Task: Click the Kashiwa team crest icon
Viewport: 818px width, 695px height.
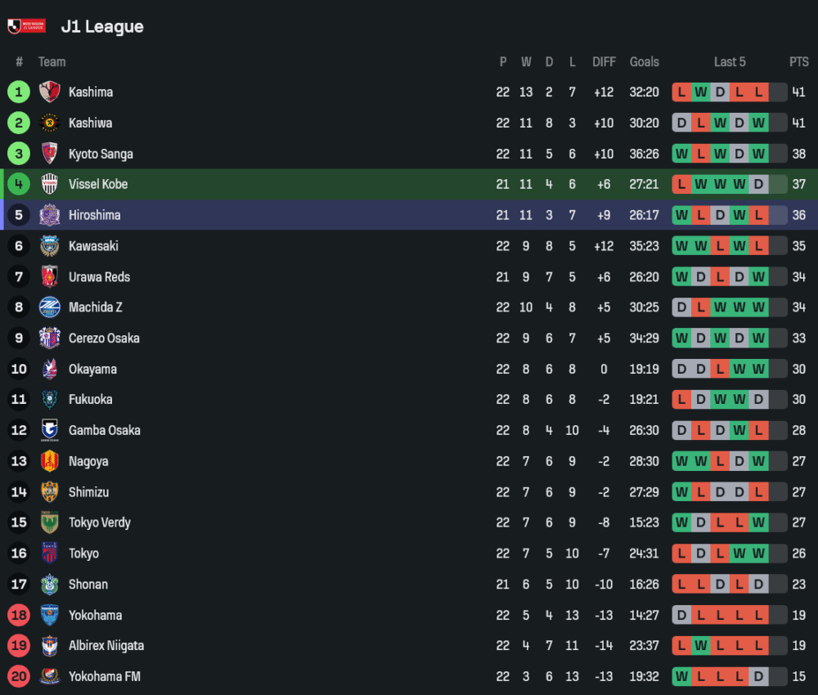Action: tap(50, 123)
